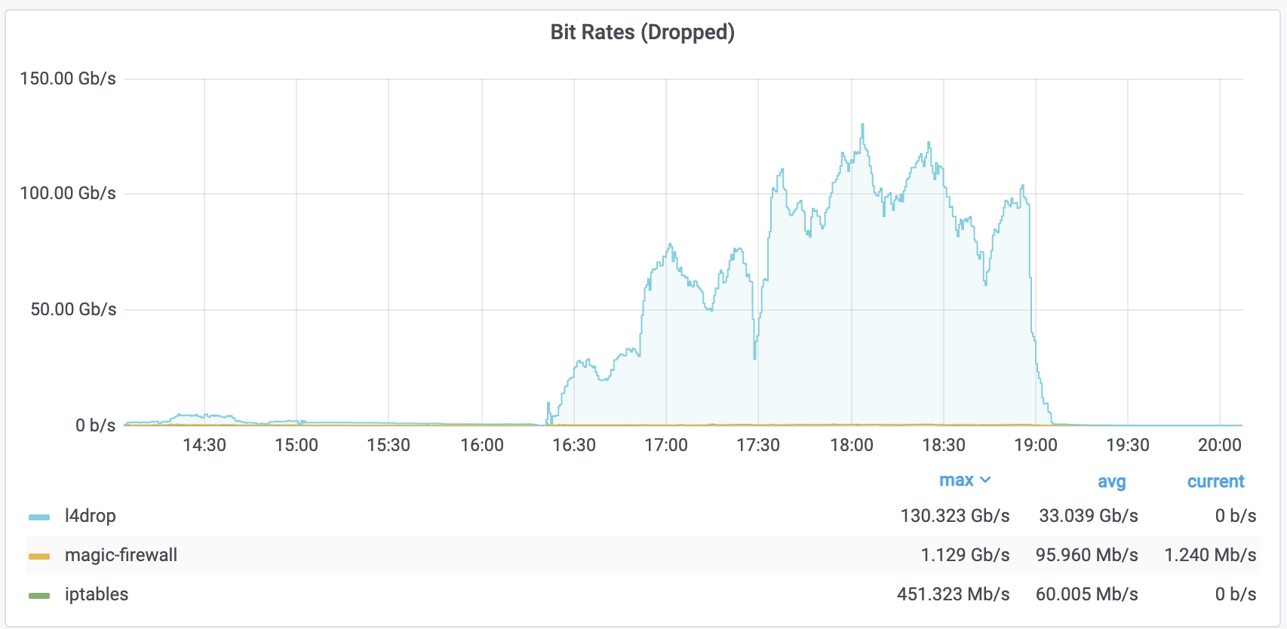Screen dimensions: 1287x629
Task: Click the 100.00 Gb/s y-axis label
Action: click(x=68, y=193)
